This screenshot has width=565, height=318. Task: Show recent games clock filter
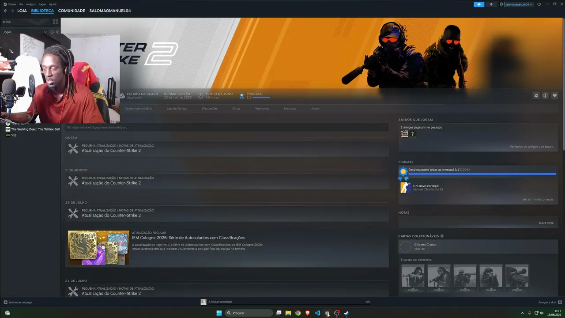pos(52,32)
